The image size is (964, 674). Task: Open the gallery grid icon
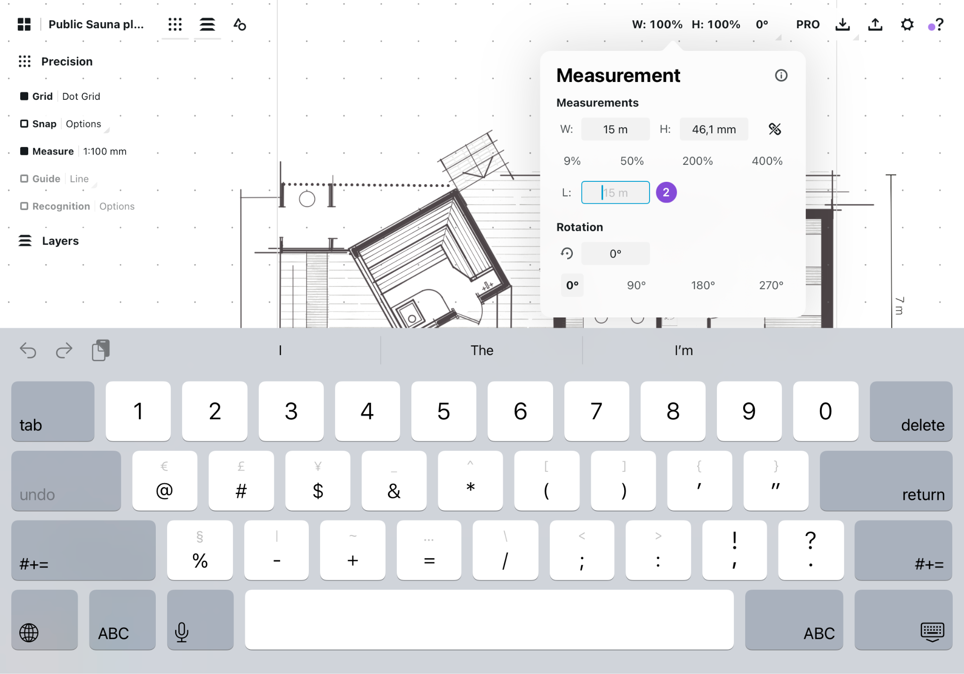click(24, 24)
